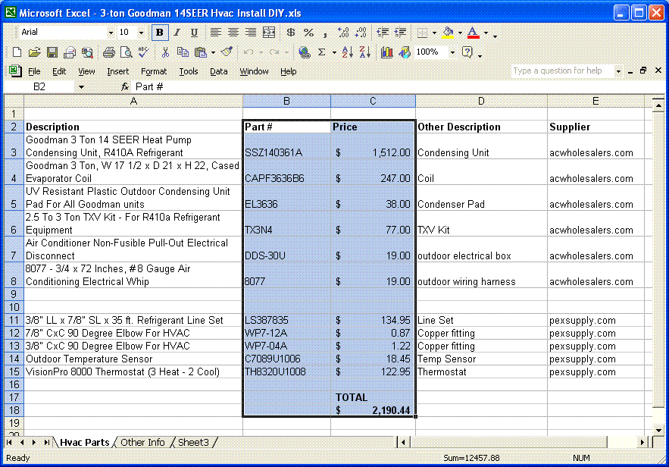Click Copy icon in toolbar
Image resolution: width=669 pixels, height=467 pixels.
point(183,52)
